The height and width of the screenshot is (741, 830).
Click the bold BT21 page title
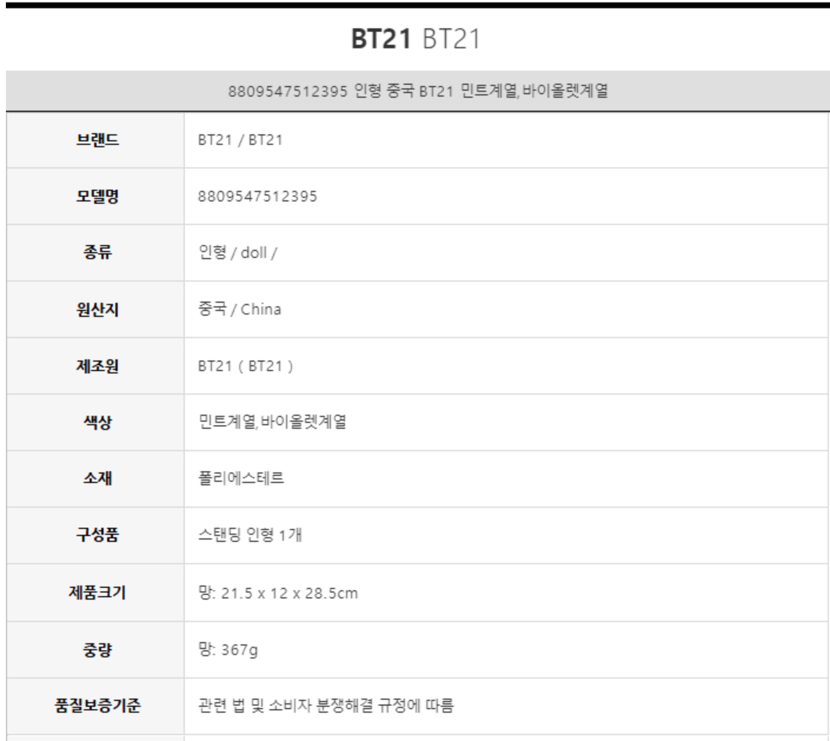[381, 39]
